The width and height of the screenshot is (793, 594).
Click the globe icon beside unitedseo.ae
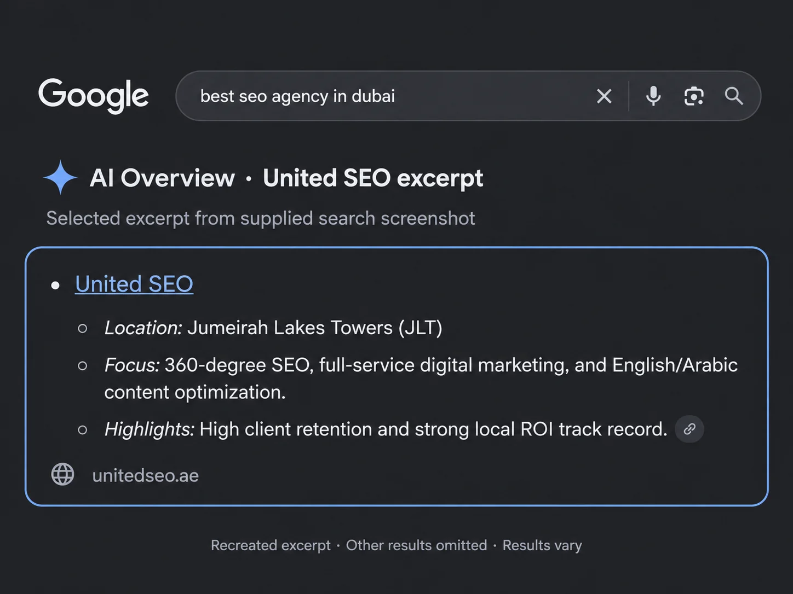point(63,474)
